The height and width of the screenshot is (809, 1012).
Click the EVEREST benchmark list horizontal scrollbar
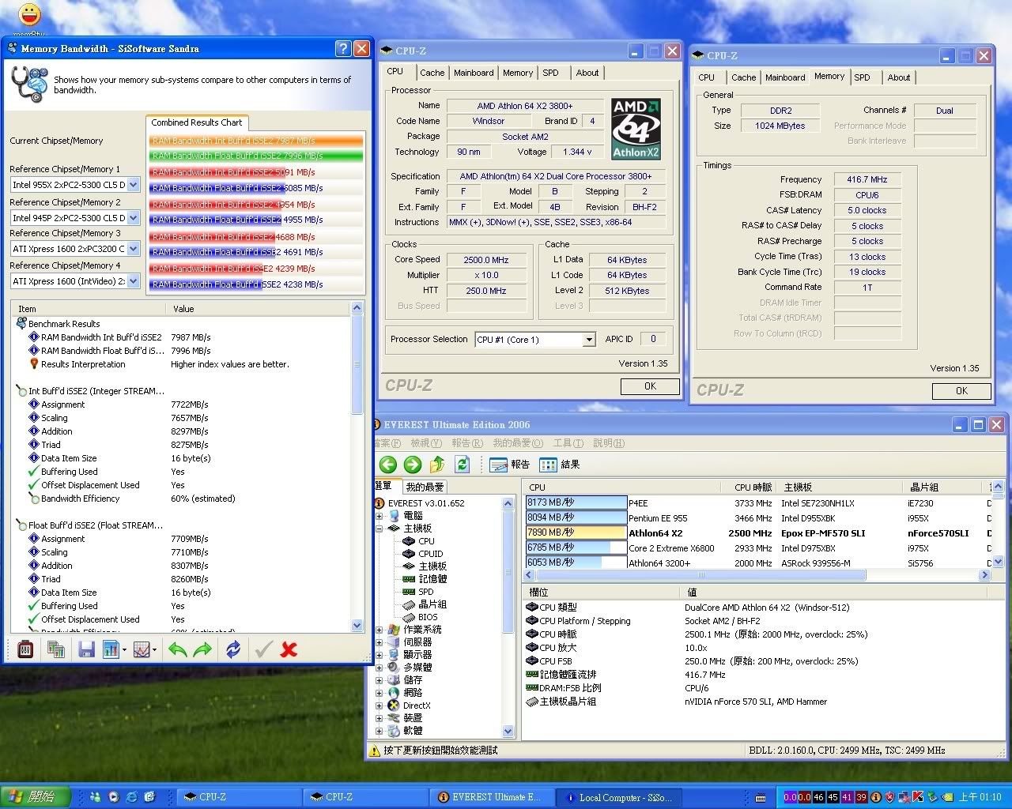(x=758, y=575)
